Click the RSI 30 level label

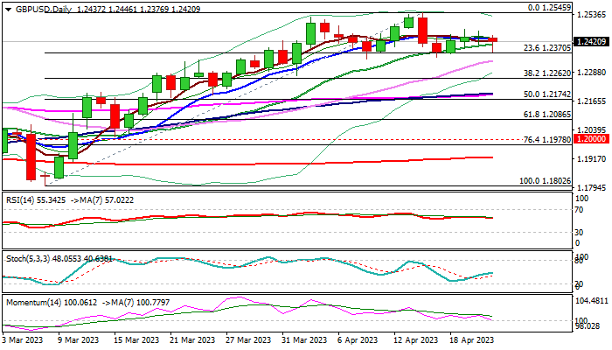point(579,233)
